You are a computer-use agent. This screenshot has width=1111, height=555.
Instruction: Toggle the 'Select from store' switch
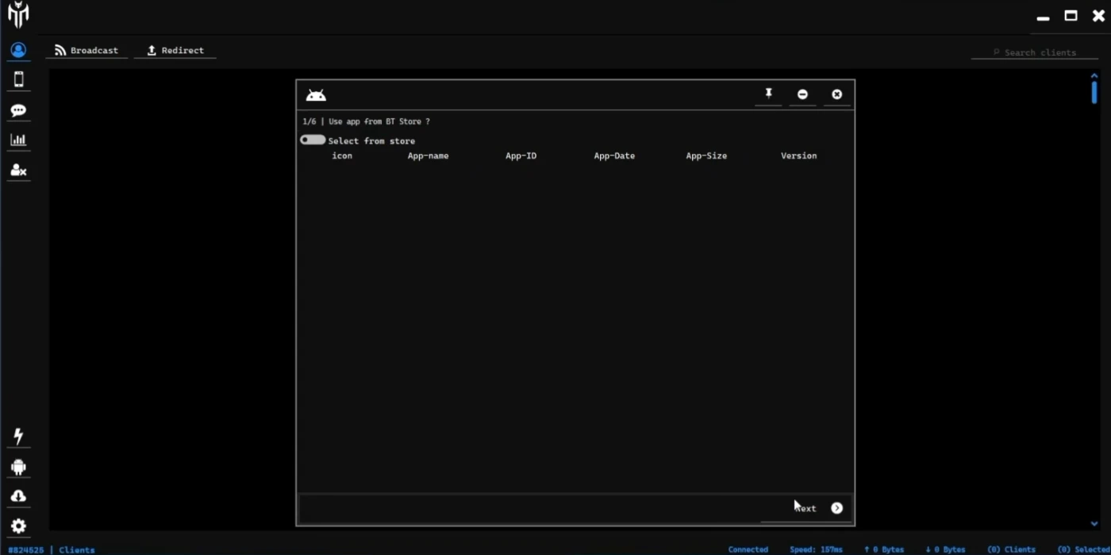[313, 141]
